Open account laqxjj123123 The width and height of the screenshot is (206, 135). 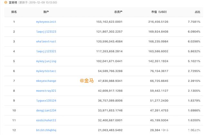point(46,31)
